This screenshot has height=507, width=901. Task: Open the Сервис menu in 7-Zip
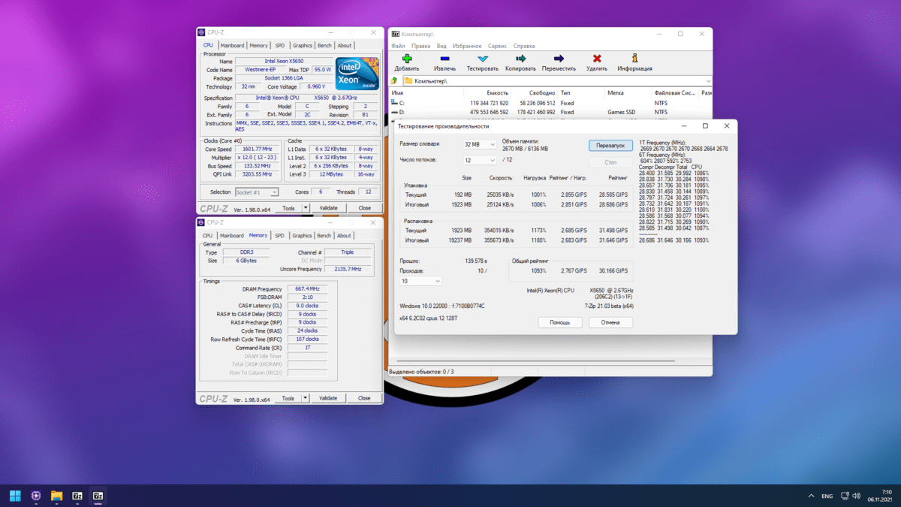click(497, 46)
